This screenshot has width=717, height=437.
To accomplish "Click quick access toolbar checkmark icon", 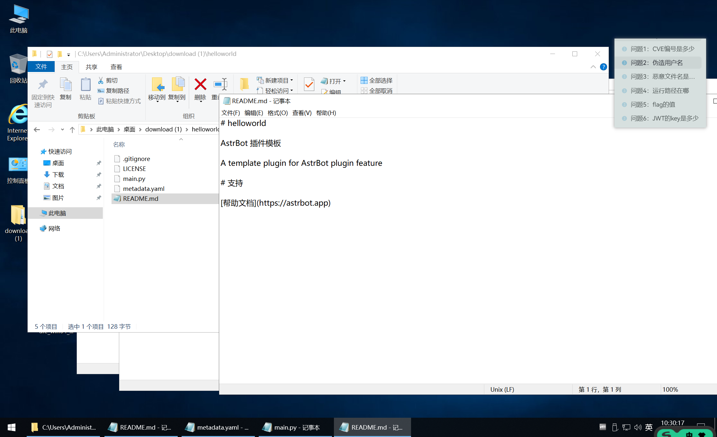I will click(49, 54).
